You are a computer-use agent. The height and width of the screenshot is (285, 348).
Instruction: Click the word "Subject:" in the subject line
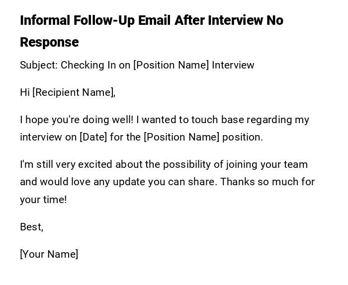point(38,65)
